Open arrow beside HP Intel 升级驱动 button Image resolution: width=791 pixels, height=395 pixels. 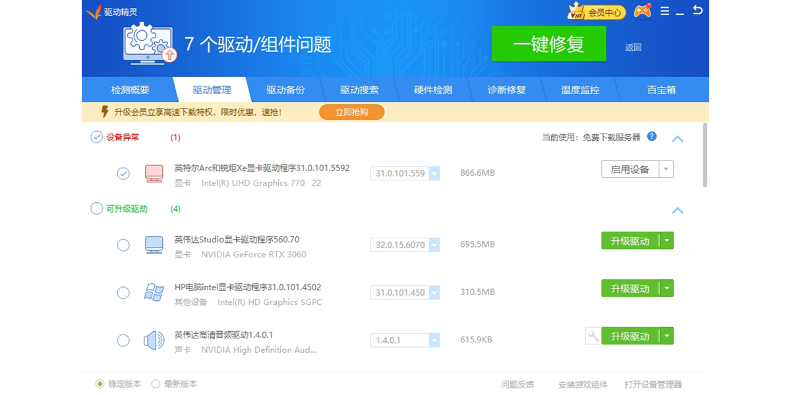(666, 288)
